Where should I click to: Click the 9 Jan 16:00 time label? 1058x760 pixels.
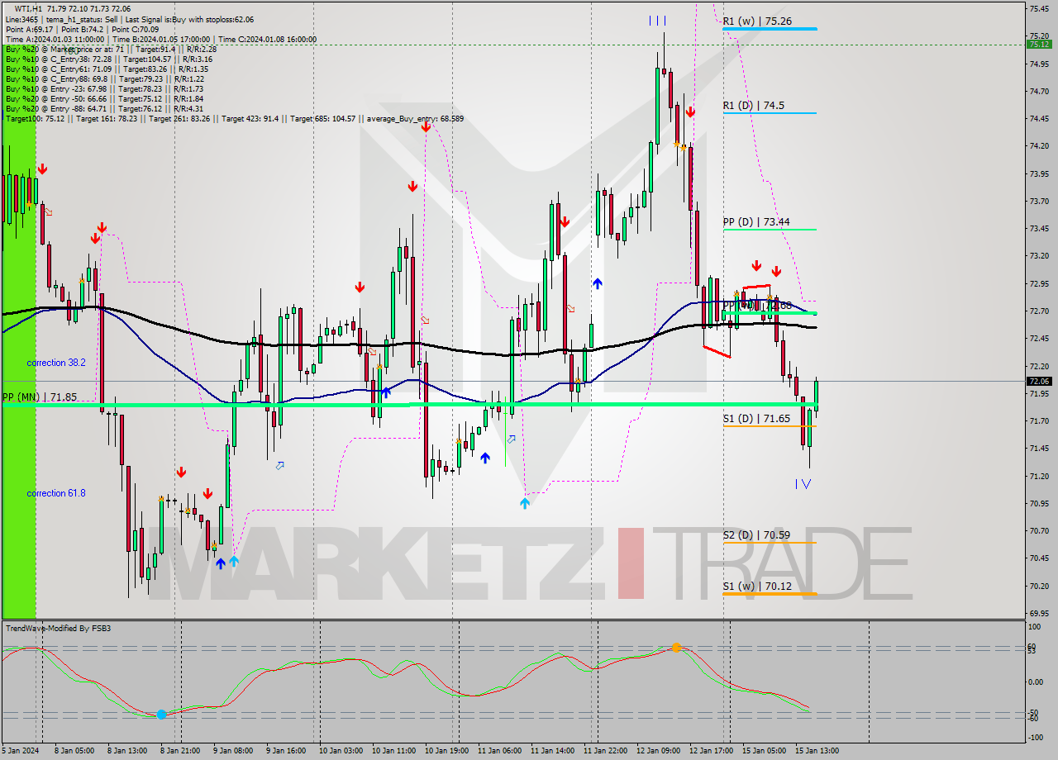[286, 751]
